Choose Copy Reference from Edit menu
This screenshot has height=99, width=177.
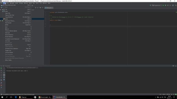point(17,17)
